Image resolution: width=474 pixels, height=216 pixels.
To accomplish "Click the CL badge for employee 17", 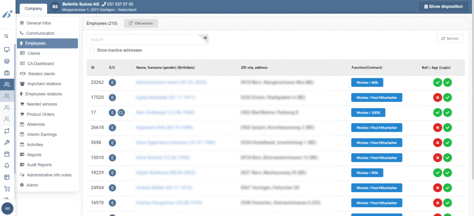I will click(x=121, y=113).
